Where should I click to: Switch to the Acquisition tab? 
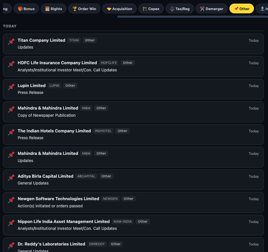point(119,8)
